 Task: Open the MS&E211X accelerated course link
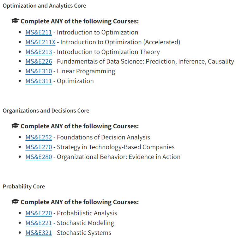40,42
